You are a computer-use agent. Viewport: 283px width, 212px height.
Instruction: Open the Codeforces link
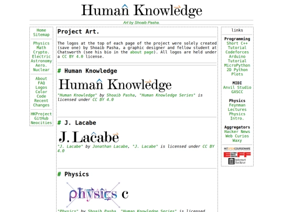click(x=237, y=52)
